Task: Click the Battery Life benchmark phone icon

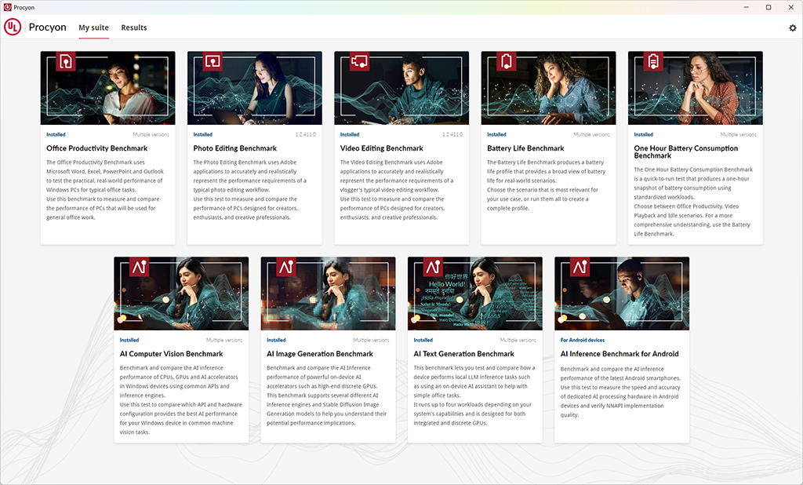Action: tap(507, 61)
